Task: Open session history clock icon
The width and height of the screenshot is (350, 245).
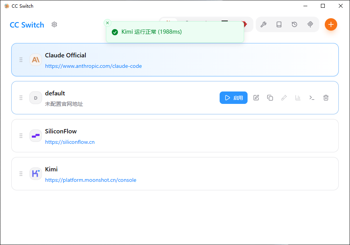Action: coord(295,24)
